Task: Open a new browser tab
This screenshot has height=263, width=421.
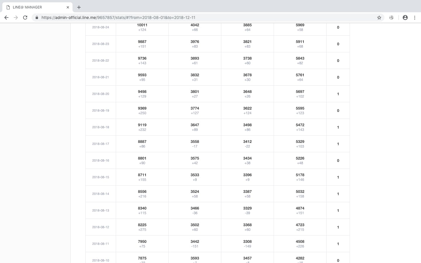Action: click(x=79, y=7)
